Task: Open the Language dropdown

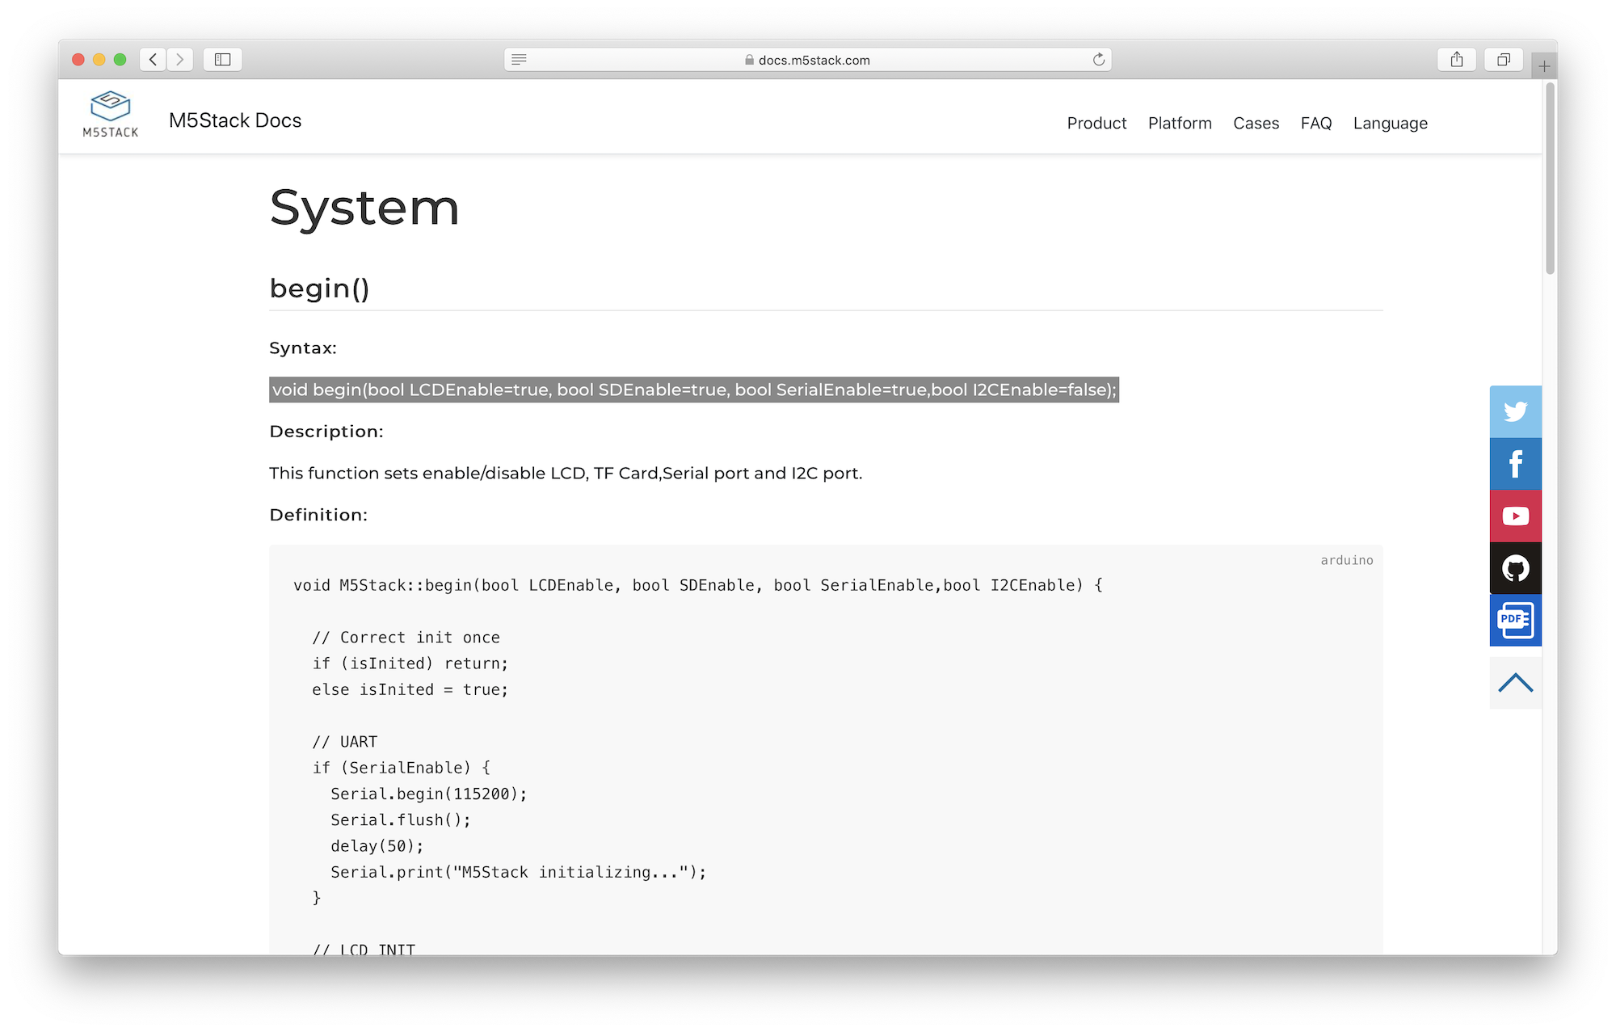Action: (x=1390, y=124)
